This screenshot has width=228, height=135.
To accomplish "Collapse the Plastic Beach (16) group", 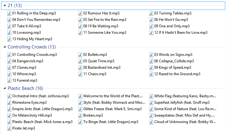I will tap(5, 88).
